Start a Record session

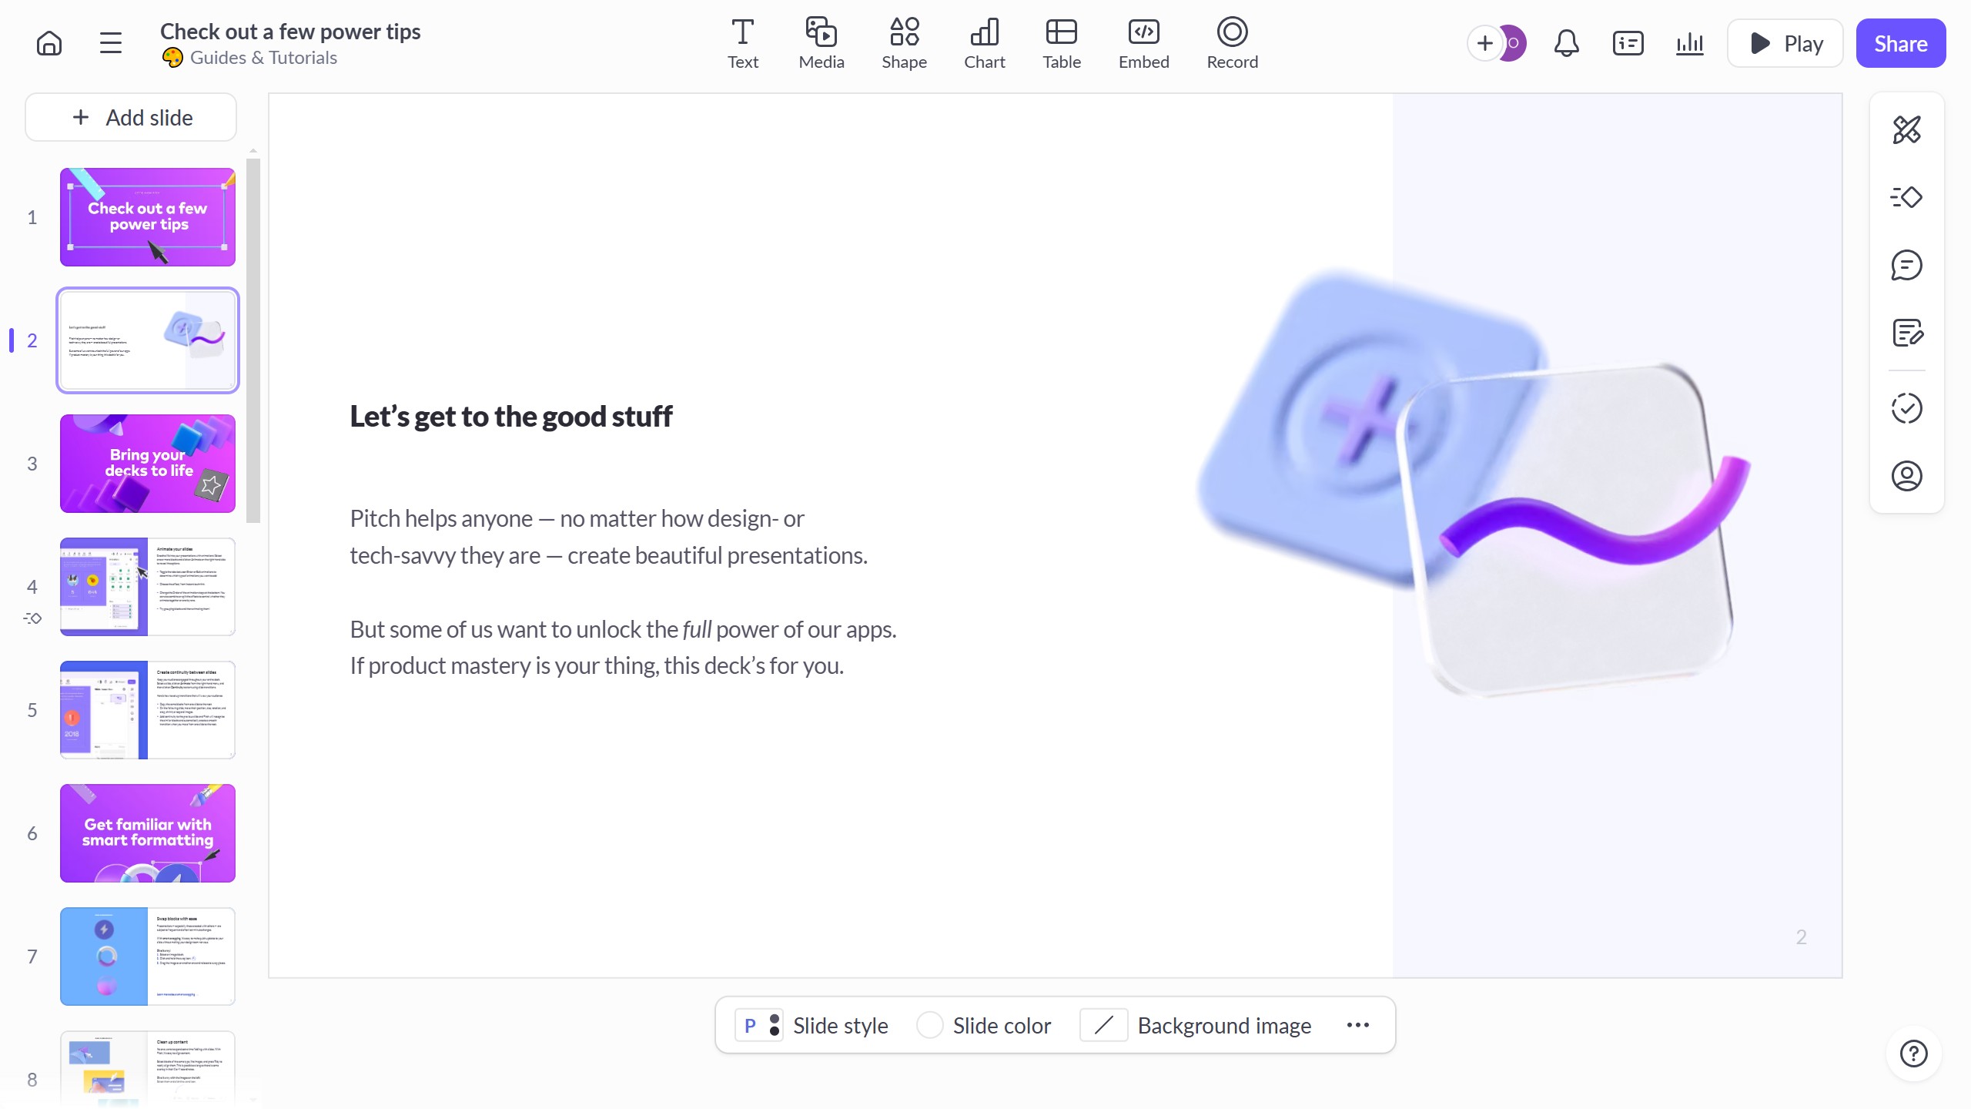tap(1232, 44)
